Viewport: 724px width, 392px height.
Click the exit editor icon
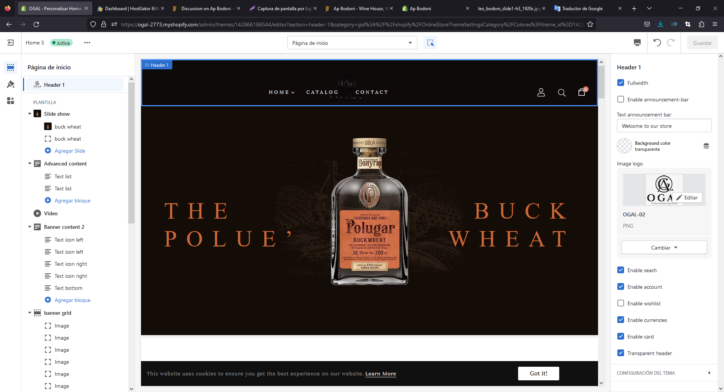(x=11, y=43)
